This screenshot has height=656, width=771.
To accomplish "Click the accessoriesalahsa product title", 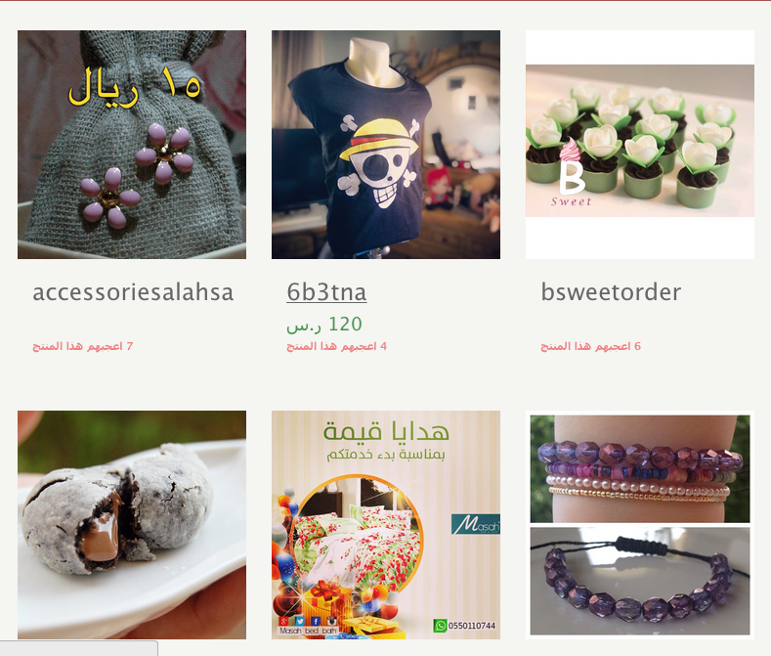I will click(133, 292).
